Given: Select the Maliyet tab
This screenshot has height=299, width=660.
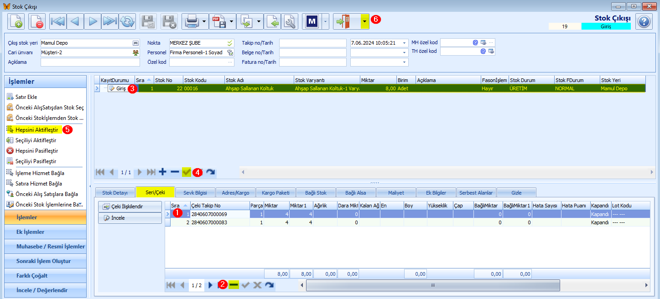Looking at the screenshot, I should click(396, 192).
